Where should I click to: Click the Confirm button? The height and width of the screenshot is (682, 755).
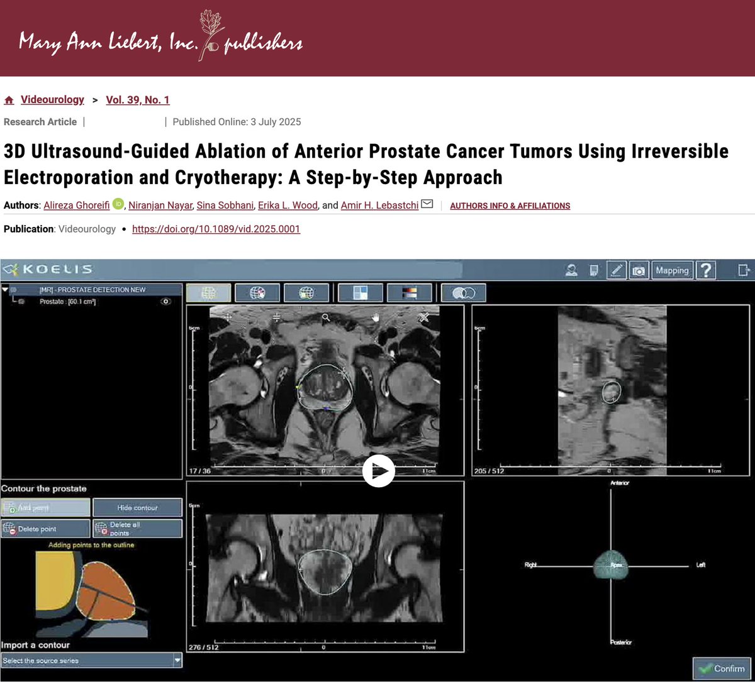coord(722,669)
